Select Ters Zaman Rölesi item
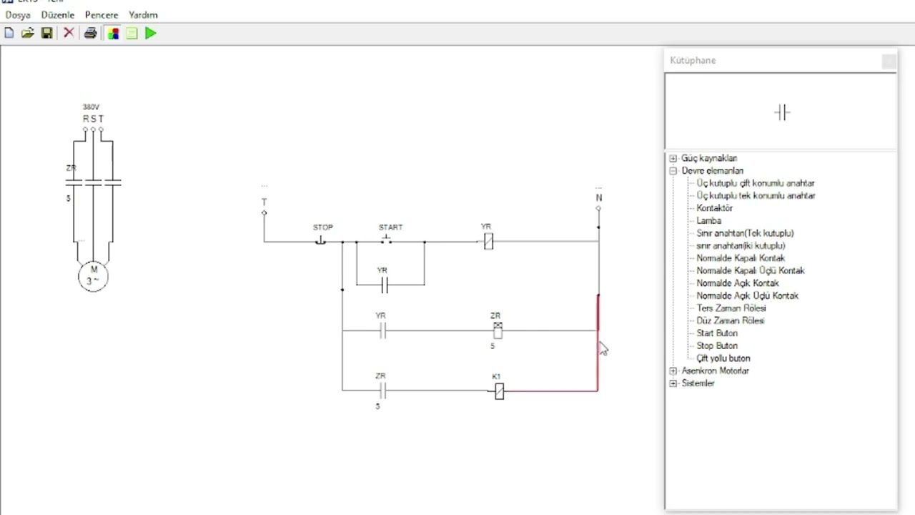This screenshot has width=915, height=515. point(731,308)
